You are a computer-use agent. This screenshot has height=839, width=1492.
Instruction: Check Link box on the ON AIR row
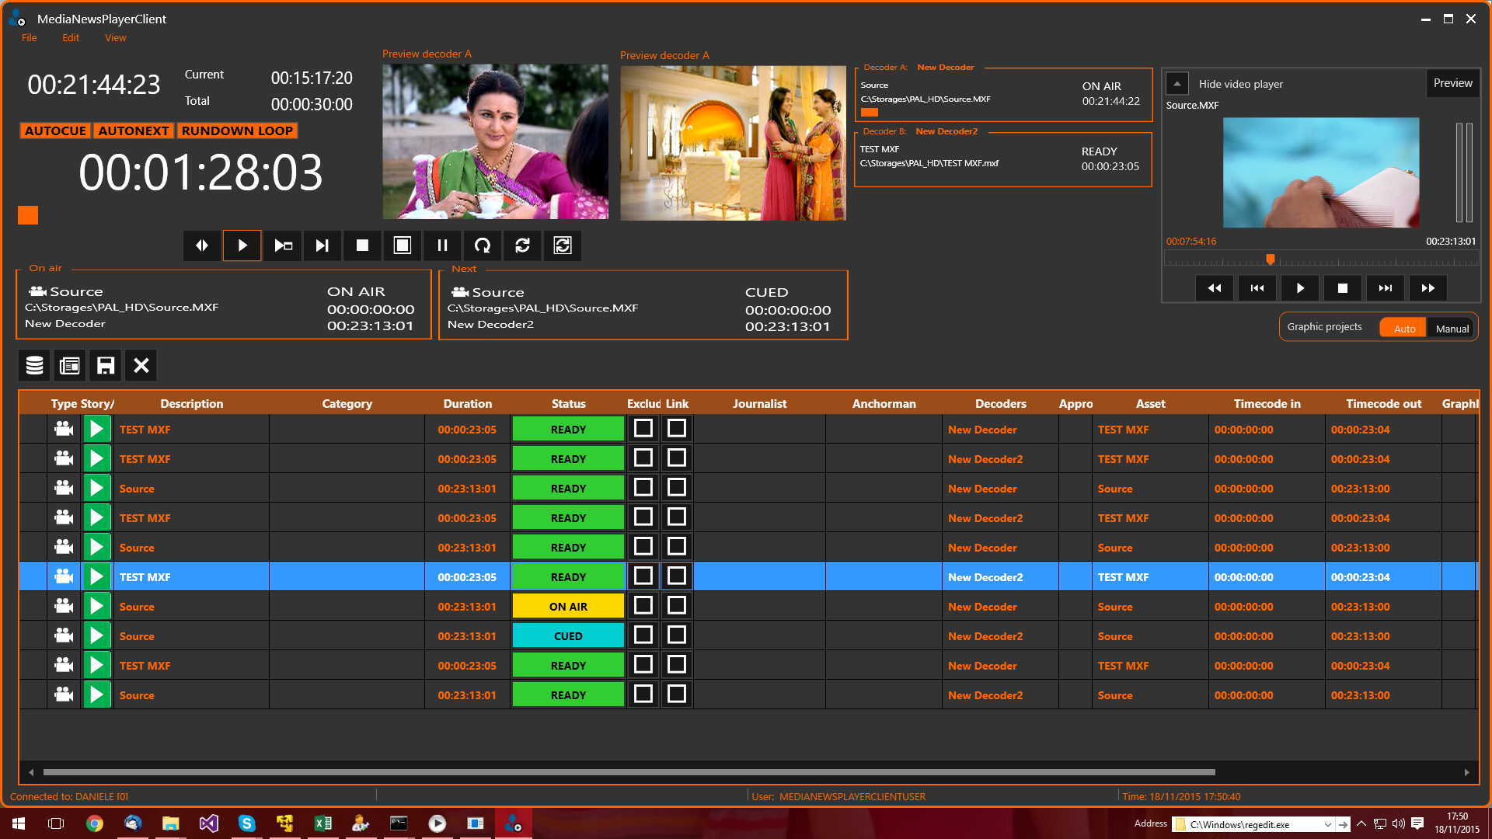coord(677,606)
